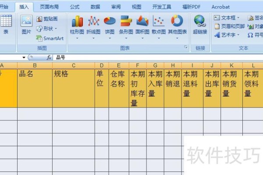Image resolution: width=263 pixels, height=175 pixels.
Task: Click the Omega 符号 symbol icon
Action: click(x=250, y=35)
